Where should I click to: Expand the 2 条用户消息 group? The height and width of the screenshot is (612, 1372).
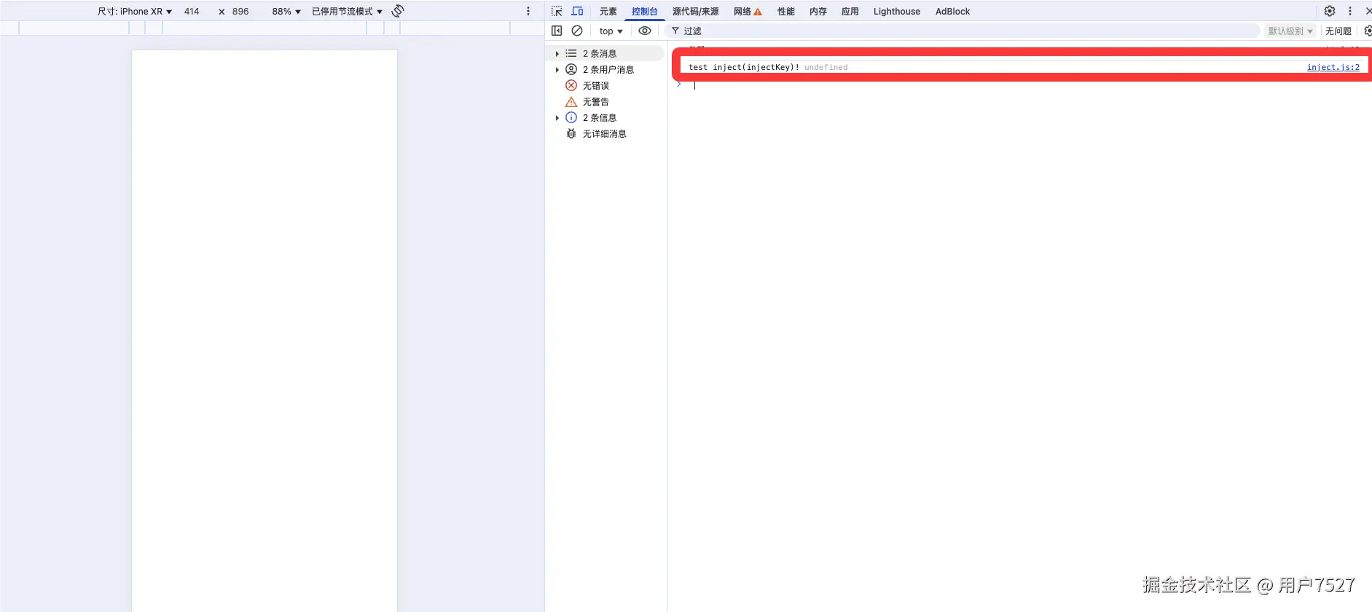557,70
